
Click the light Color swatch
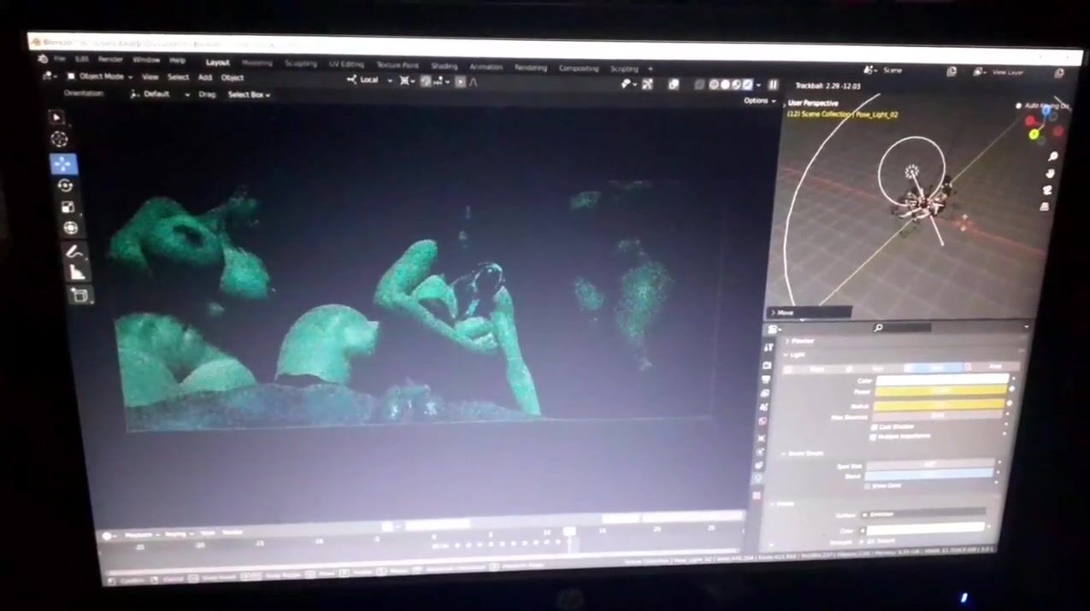941,379
